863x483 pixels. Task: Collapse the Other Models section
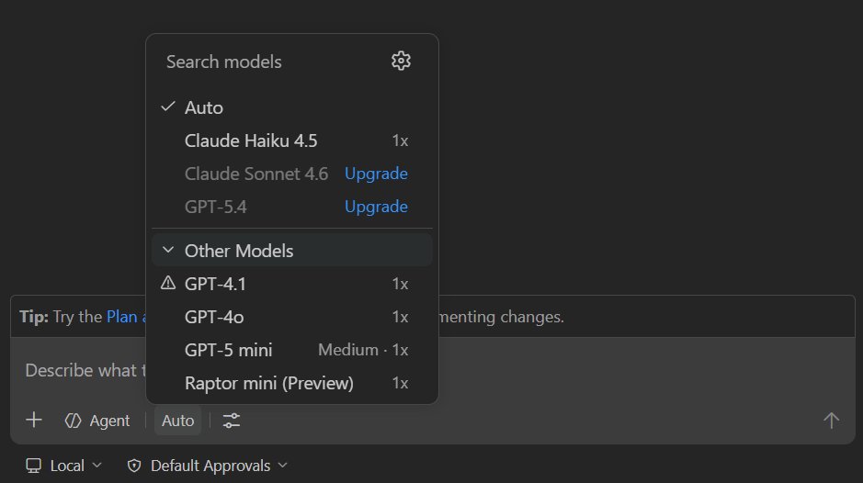pos(291,251)
